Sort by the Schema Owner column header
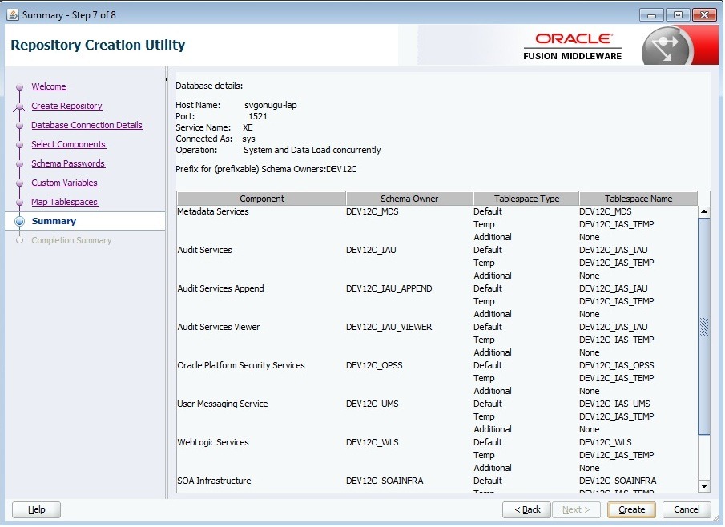Screen dimensions: 725x527 409,199
